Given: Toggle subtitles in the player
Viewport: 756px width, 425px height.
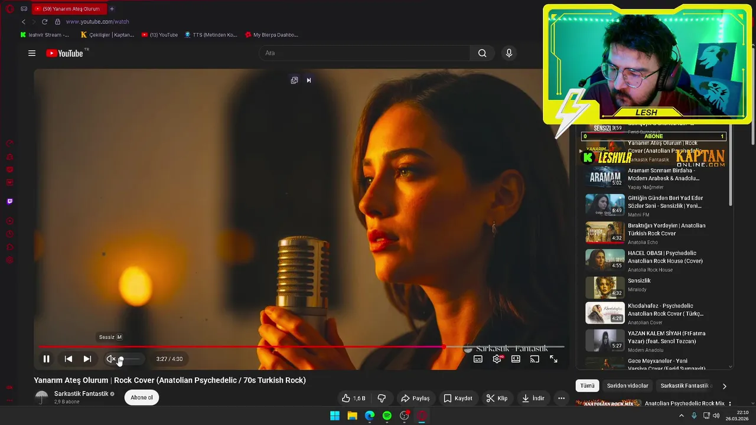Looking at the screenshot, I should pos(478,359).
